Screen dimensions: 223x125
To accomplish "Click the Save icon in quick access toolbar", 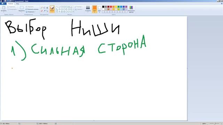I will click(5, 1).
